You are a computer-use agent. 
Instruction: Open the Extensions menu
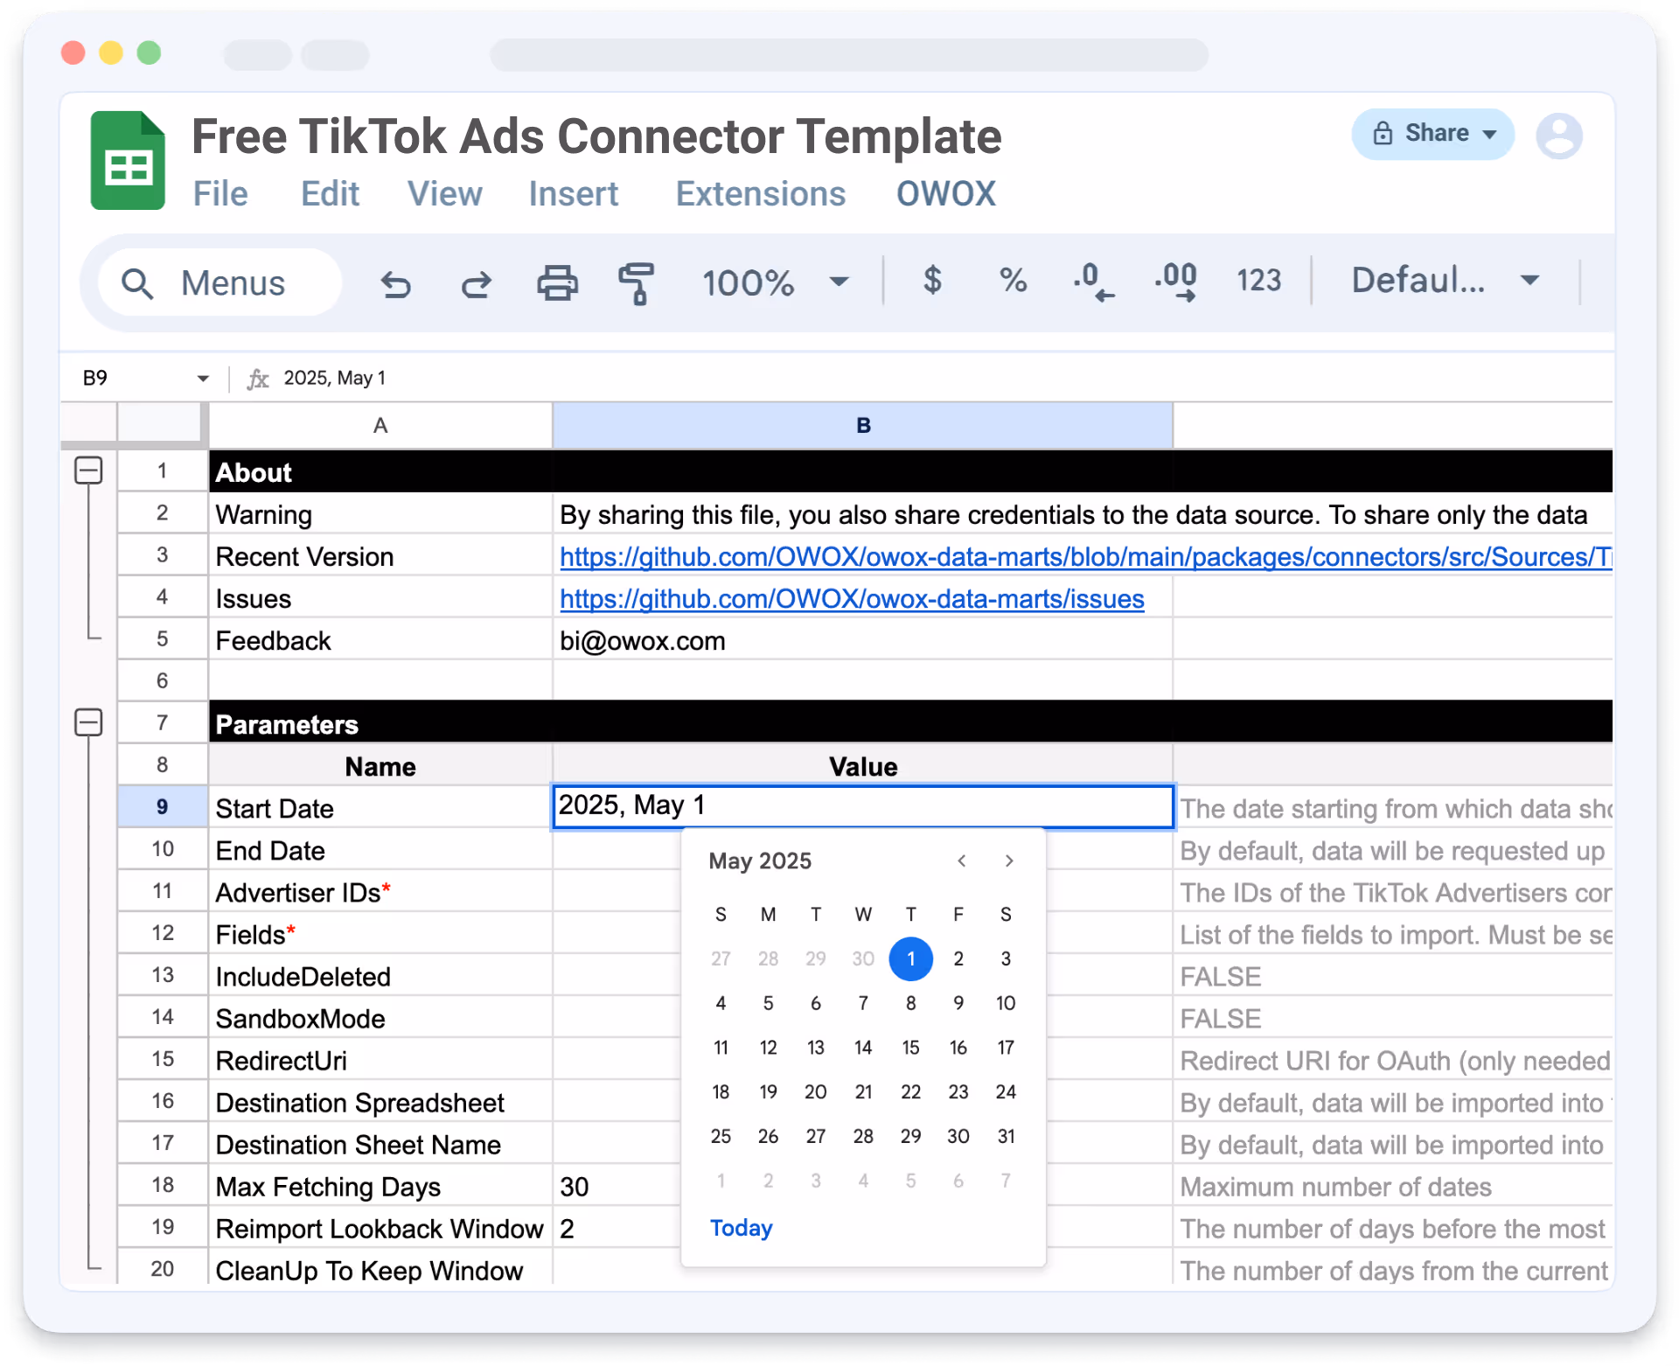(x=760, y=194)
